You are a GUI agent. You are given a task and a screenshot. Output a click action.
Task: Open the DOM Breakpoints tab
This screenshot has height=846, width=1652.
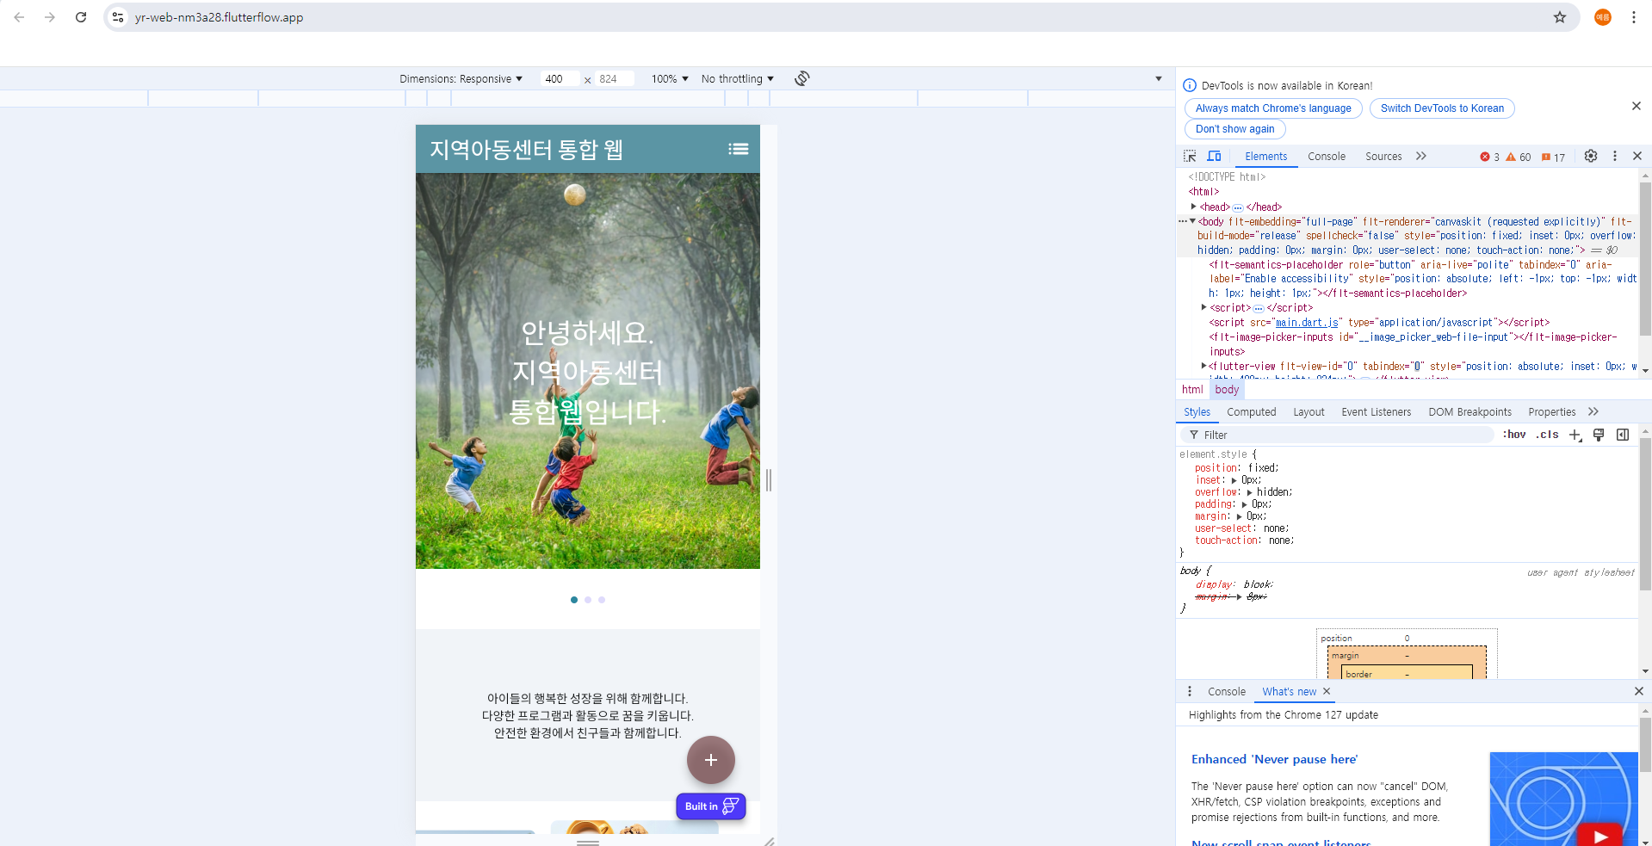(1469, 411)
